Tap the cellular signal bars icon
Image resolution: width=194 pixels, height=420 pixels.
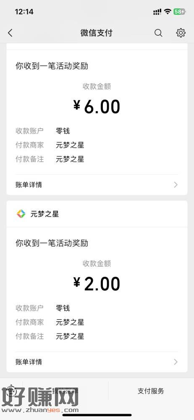(x=157, y=12)
